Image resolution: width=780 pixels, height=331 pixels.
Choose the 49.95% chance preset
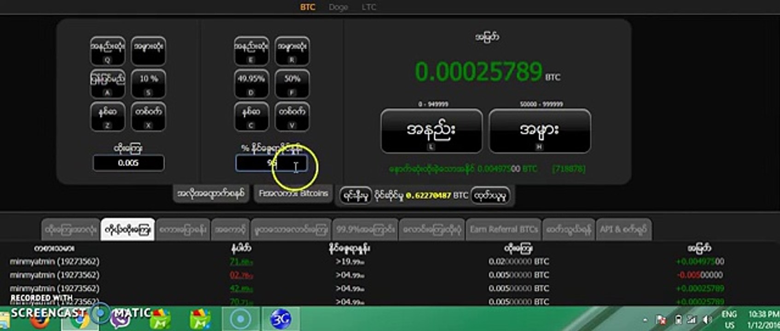click(x=251, y=84)
